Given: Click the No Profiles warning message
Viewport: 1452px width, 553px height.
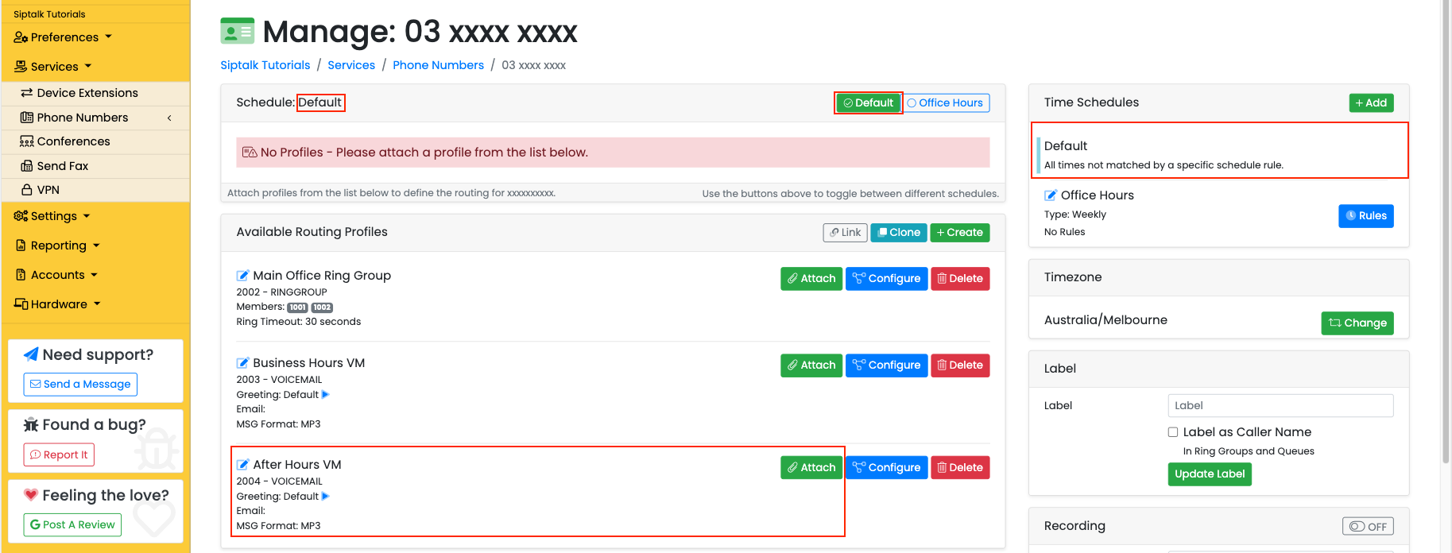Looking at the screenshot, I should pyautogui.click(x=613, y=153).
